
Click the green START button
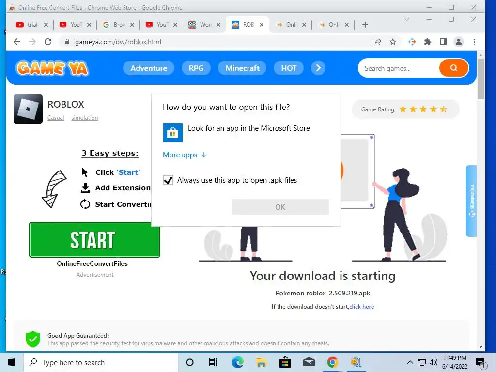[x=94, y=240]
